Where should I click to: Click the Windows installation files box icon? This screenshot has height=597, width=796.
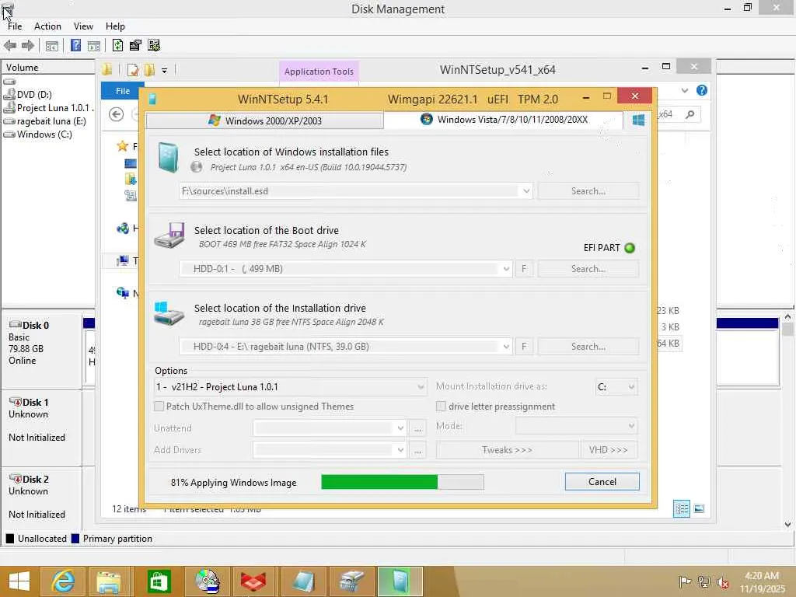168,157
